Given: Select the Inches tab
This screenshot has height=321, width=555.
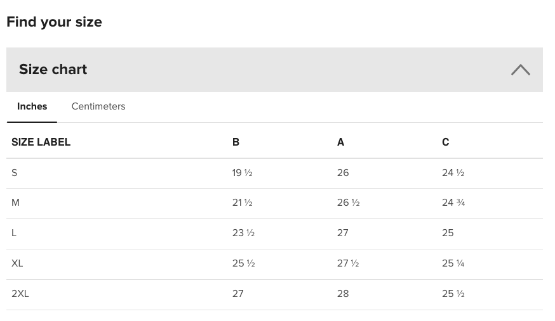Looking at the screenshot, I should click(32, 106).
